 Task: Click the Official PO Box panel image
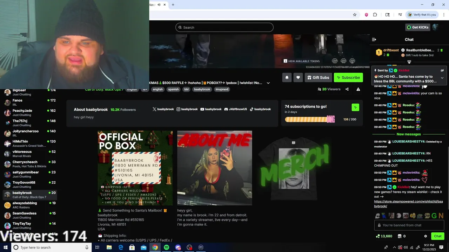click(135, 168)
